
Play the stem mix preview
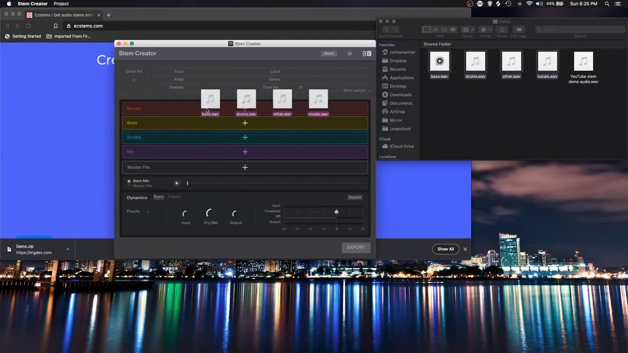177,183
